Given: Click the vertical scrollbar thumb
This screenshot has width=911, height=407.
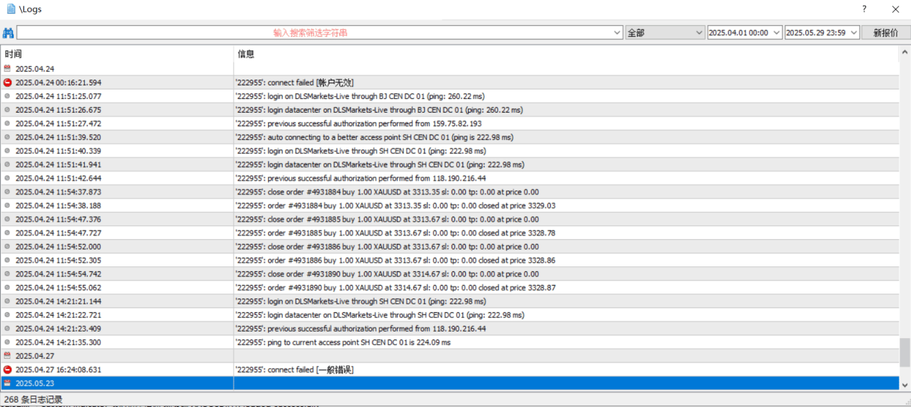Looking at the screenshot, I should (905, 352).
